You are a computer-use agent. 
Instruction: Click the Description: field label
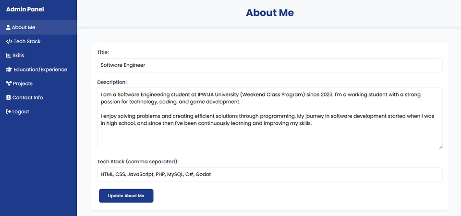point(112,82)
